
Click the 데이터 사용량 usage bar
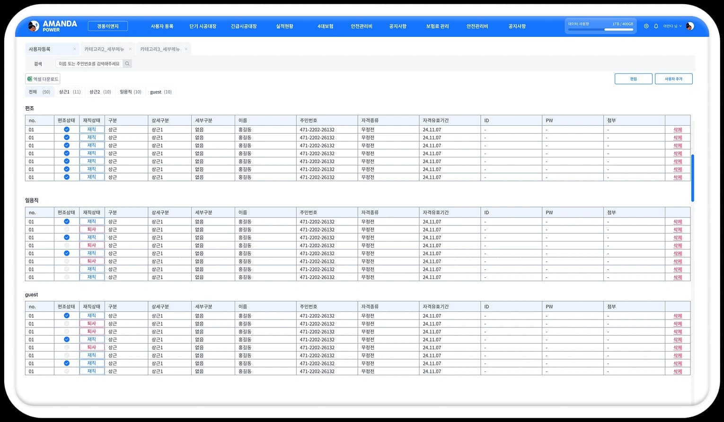[x=600, y=29]
